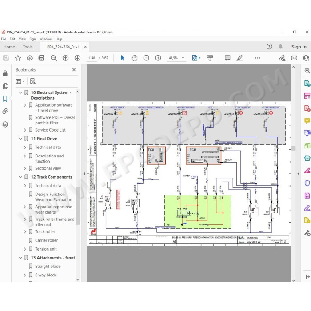This screenshot has width=311, height=311.
Task: Add a comment sticky note
Action: (227, 58)
